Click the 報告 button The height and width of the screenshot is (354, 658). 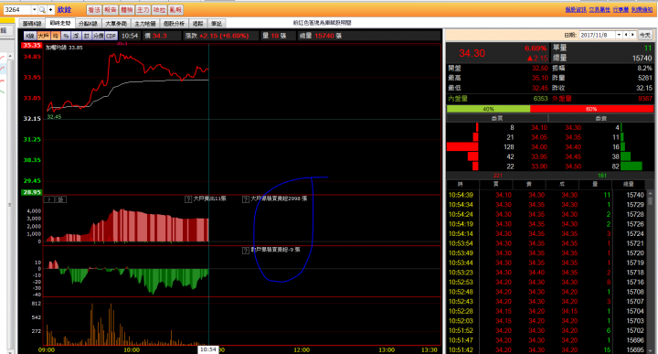click(x=111, y=10)
